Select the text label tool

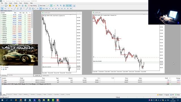tap(24, 8)
